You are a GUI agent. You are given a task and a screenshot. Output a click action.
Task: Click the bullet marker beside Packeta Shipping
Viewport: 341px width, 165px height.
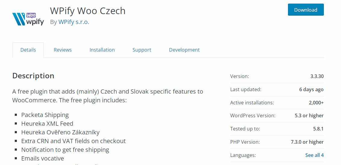(x=16, y=115)
